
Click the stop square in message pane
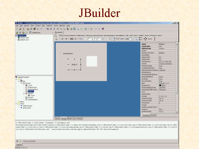(x=17, y=141)
